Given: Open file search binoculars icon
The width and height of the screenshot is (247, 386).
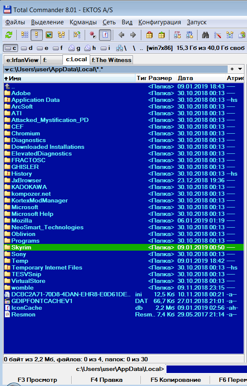Looking at the screenshot, I should 205,35.
